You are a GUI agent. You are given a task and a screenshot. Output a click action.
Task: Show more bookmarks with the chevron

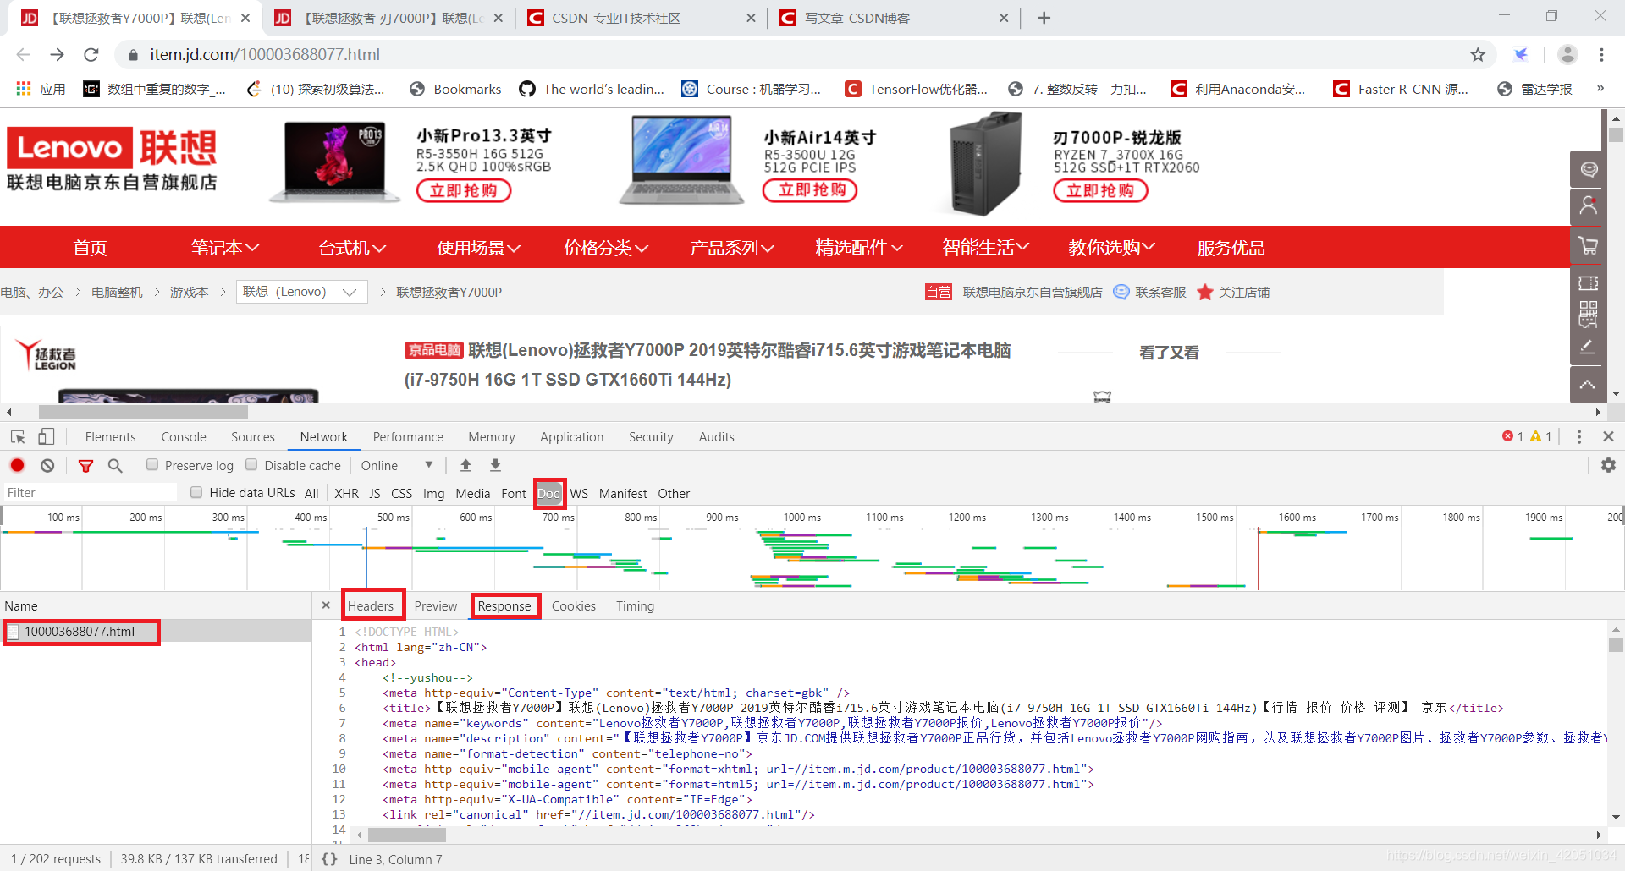[x=1600, y=89]
